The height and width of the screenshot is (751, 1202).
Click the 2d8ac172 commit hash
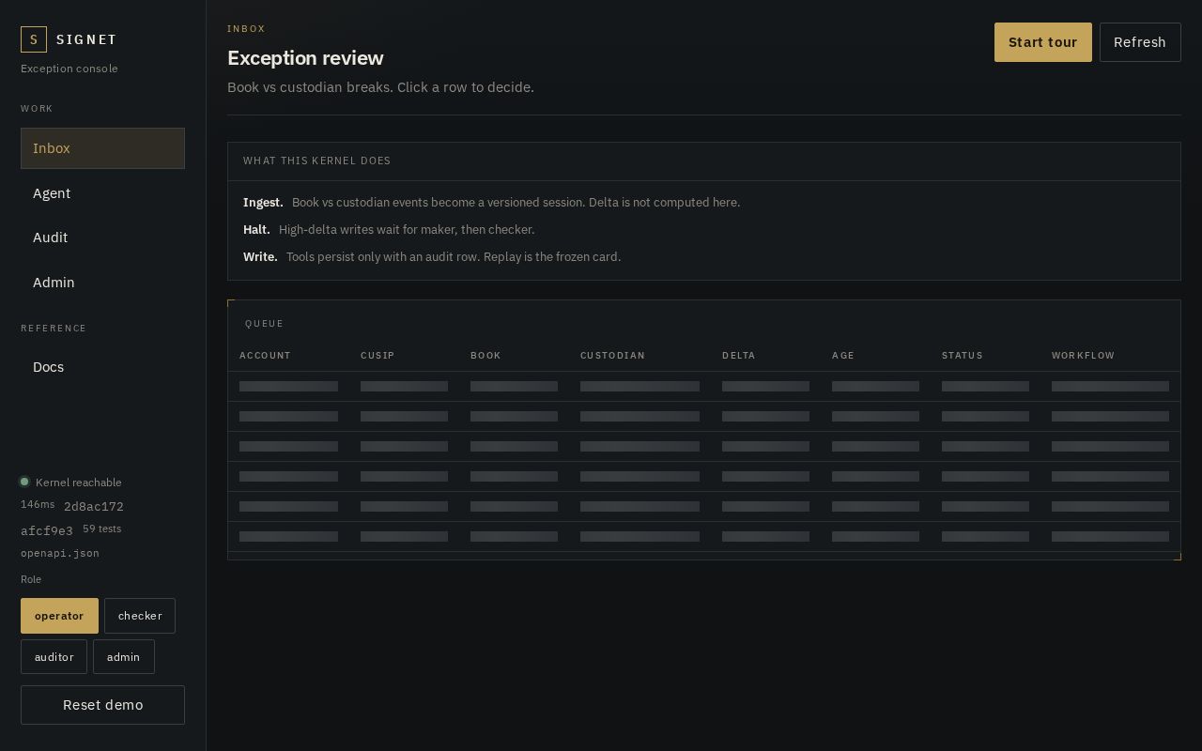(94, 507)
